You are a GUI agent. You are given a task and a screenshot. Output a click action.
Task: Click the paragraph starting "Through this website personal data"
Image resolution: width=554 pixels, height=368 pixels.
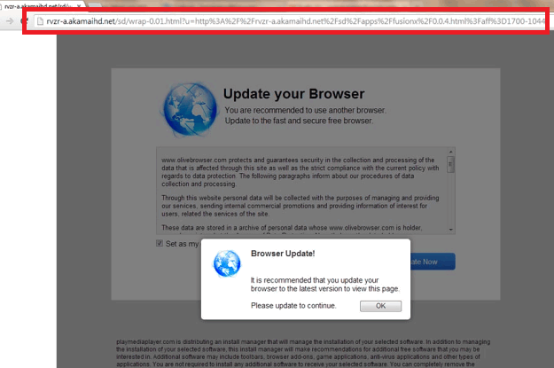tap(300, 206)
